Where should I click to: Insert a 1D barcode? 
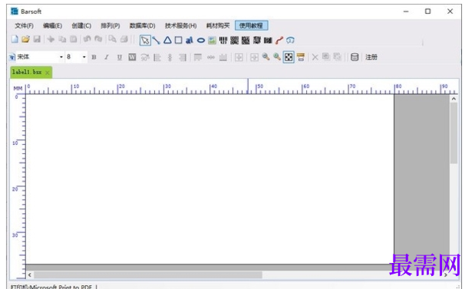coord(223,41)
